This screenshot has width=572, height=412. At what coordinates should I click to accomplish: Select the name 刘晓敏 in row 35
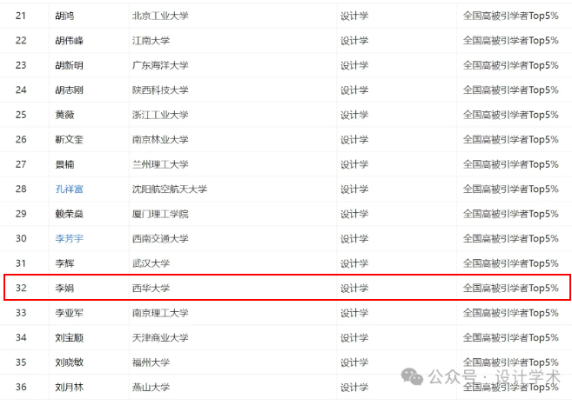[69, 362]
